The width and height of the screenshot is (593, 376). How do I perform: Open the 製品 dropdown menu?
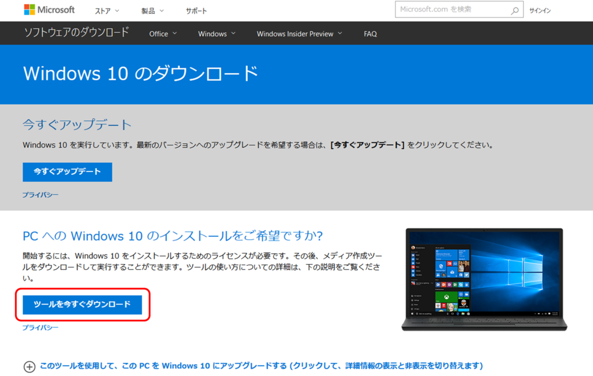[152, 11]
